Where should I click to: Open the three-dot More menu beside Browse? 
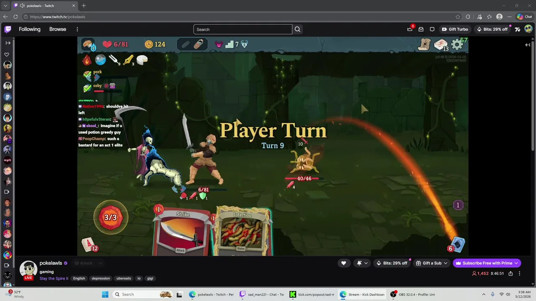click(77, 29)
